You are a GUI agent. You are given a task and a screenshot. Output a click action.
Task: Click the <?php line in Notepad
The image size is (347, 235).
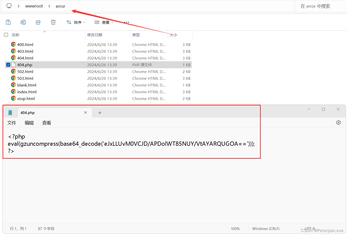click(16, 136)
